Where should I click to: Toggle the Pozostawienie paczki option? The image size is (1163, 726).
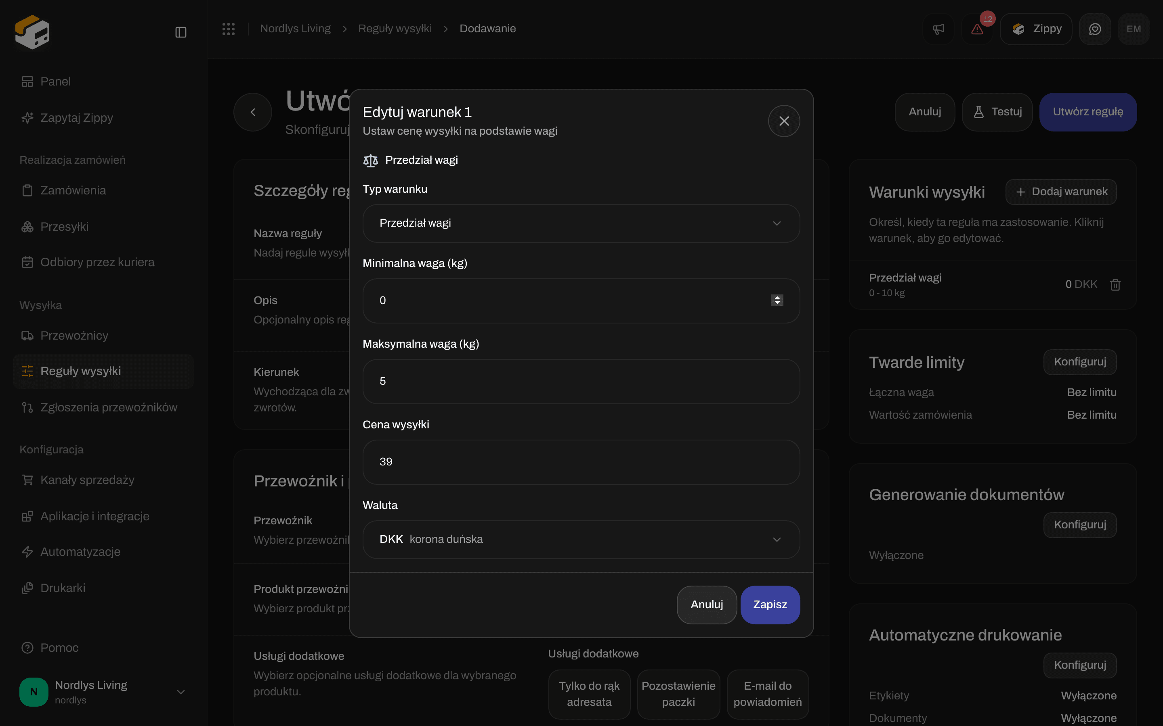click(678, 694)
